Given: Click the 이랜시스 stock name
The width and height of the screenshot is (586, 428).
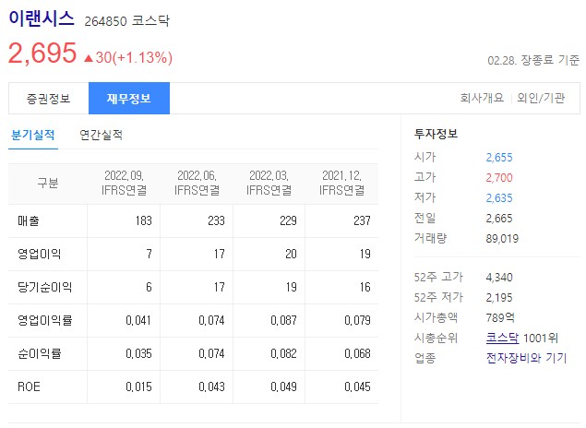Looking at the screenshot, I should (x=42, y=18).
